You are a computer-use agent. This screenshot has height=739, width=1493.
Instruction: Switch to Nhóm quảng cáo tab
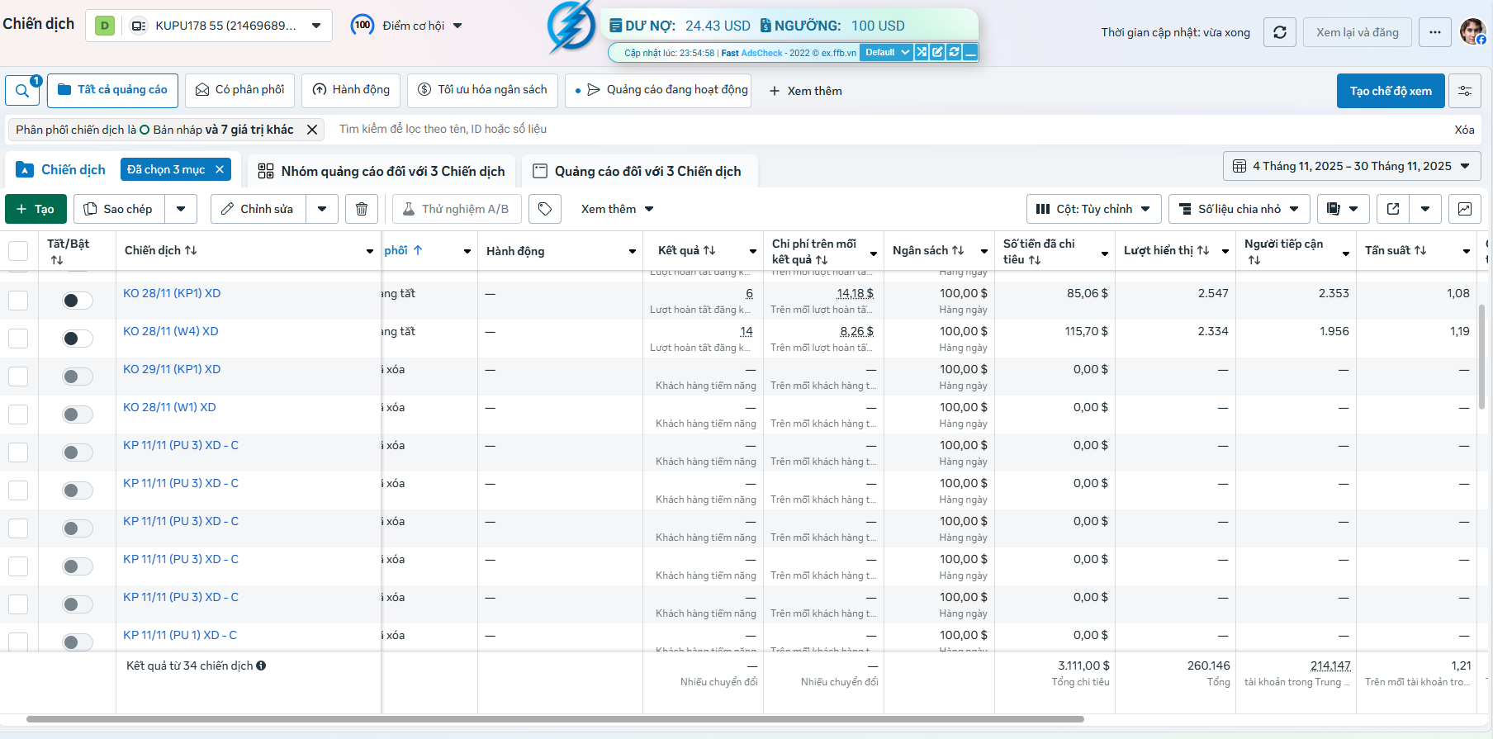pyautogui.click(x=382, y=171)
